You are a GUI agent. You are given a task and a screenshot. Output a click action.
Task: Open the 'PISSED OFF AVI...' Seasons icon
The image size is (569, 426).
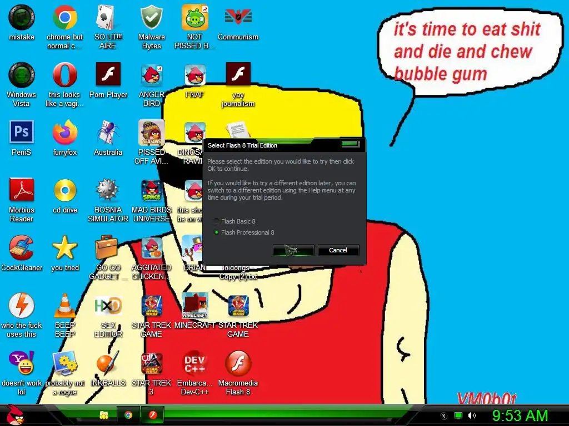[x=151, y=133]
